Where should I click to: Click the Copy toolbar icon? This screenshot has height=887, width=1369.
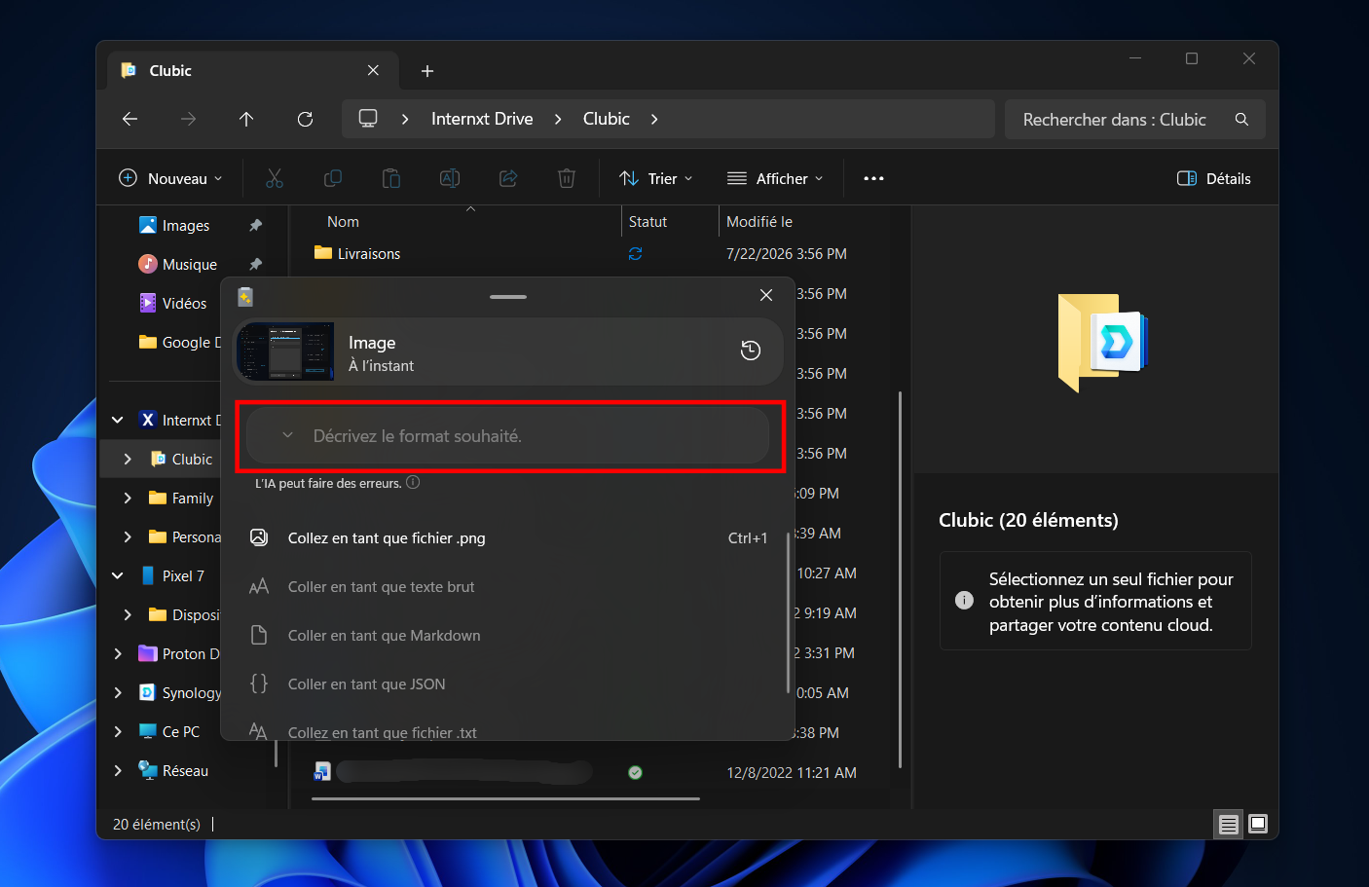point(333,178)
